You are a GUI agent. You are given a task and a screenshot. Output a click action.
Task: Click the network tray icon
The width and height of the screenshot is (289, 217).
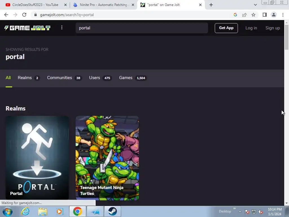point(254,212)
